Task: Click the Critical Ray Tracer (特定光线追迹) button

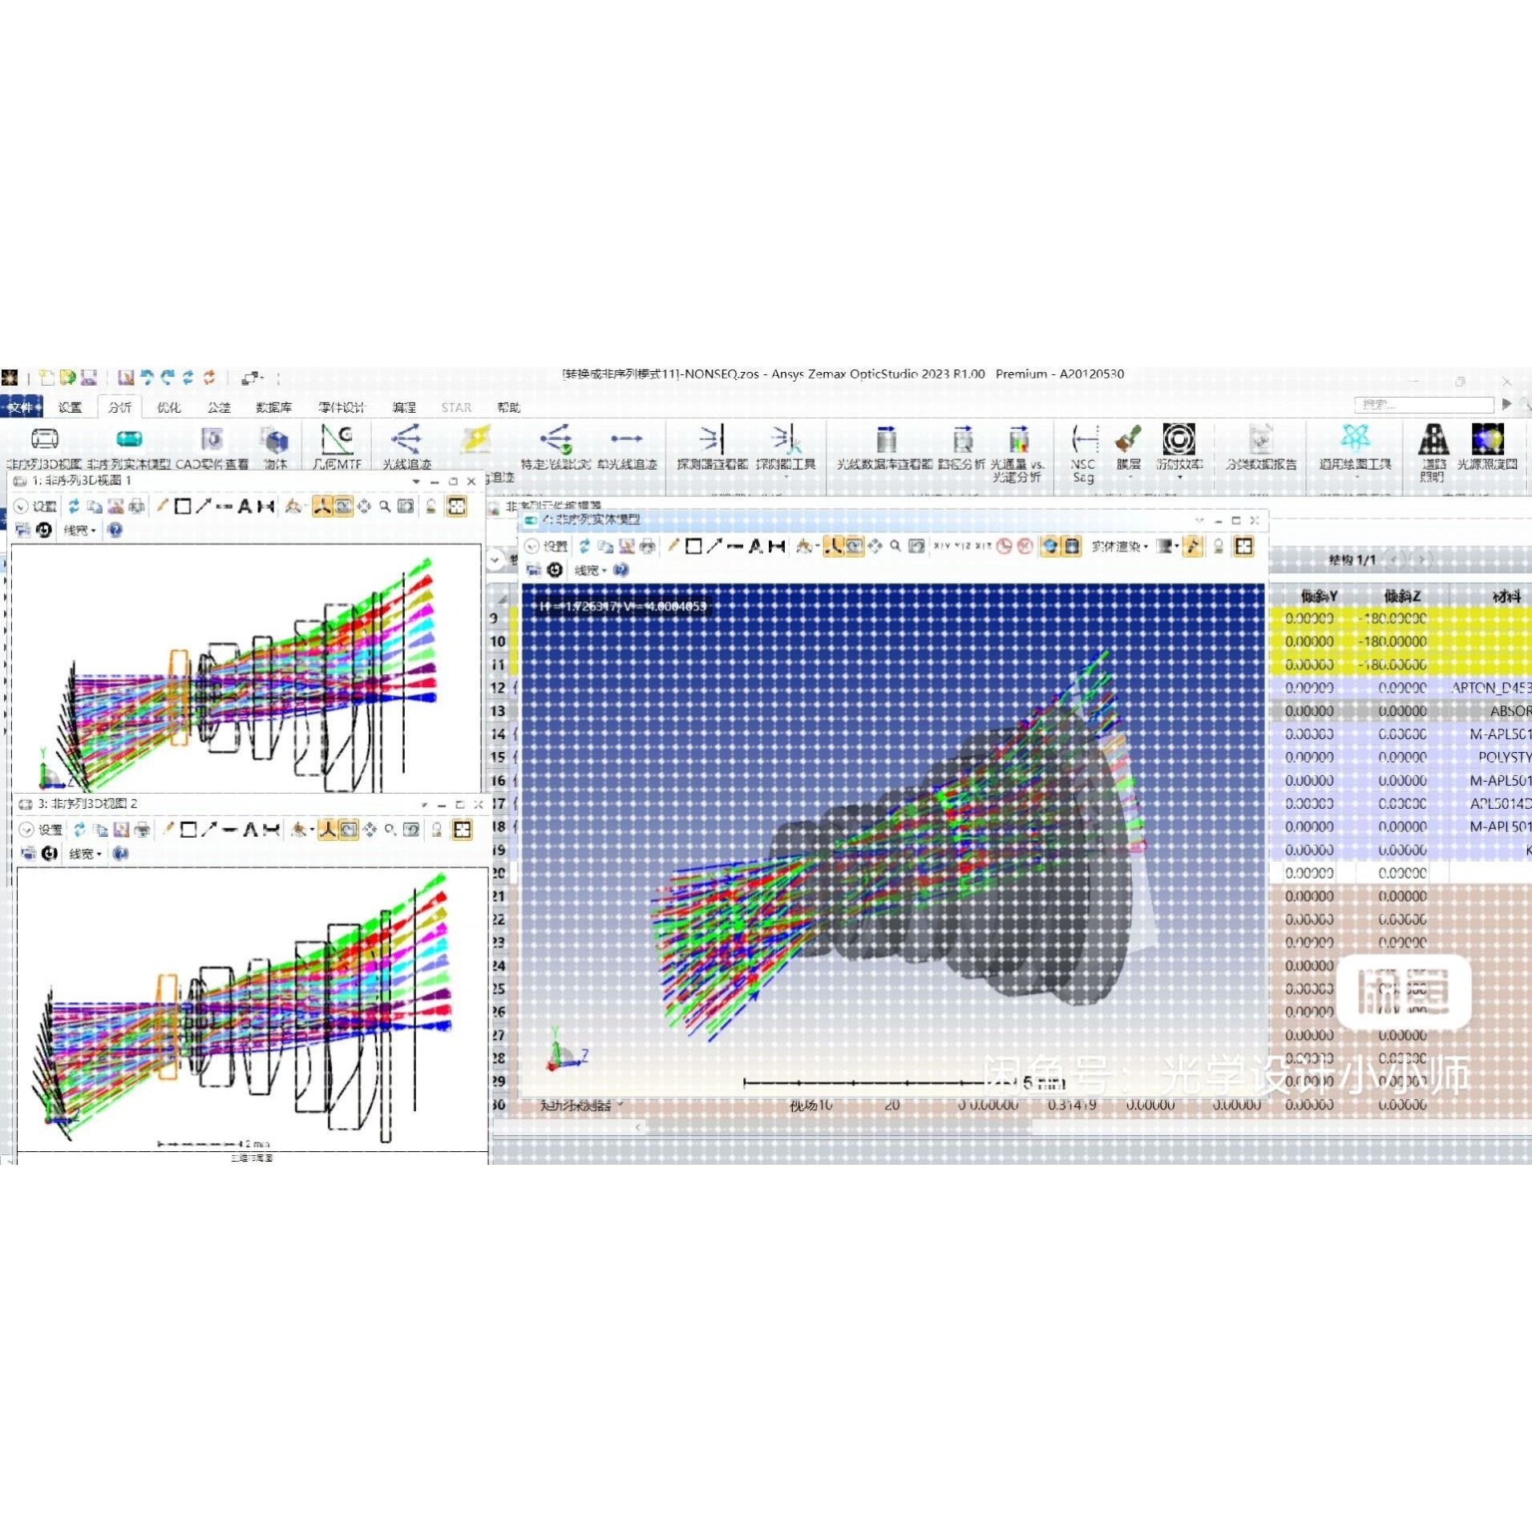Action: 556,447
